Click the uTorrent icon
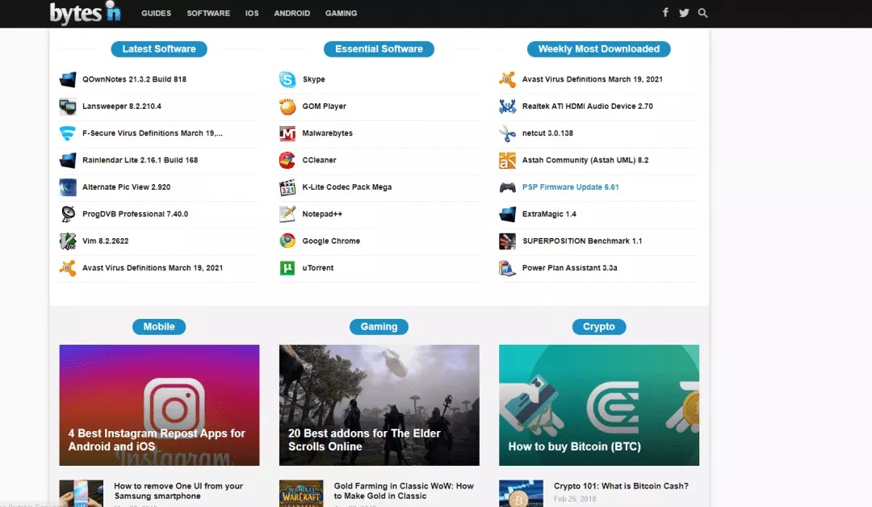The height and width of the screenshot is (507, 872). 287,268
